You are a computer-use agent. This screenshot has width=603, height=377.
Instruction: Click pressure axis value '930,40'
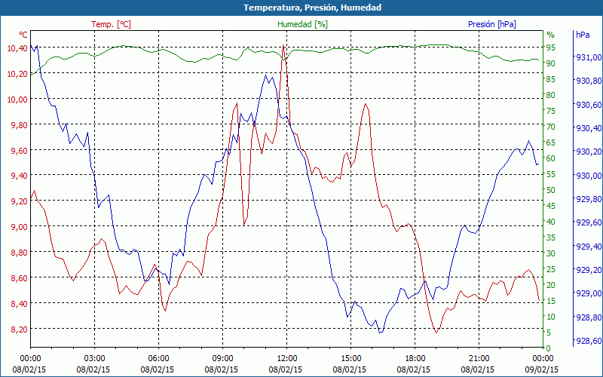tap(589, 127)
